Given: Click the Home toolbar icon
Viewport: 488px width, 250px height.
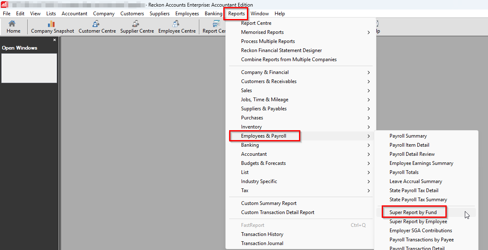Looking at the screenshot, I should [x=13, y=27].
